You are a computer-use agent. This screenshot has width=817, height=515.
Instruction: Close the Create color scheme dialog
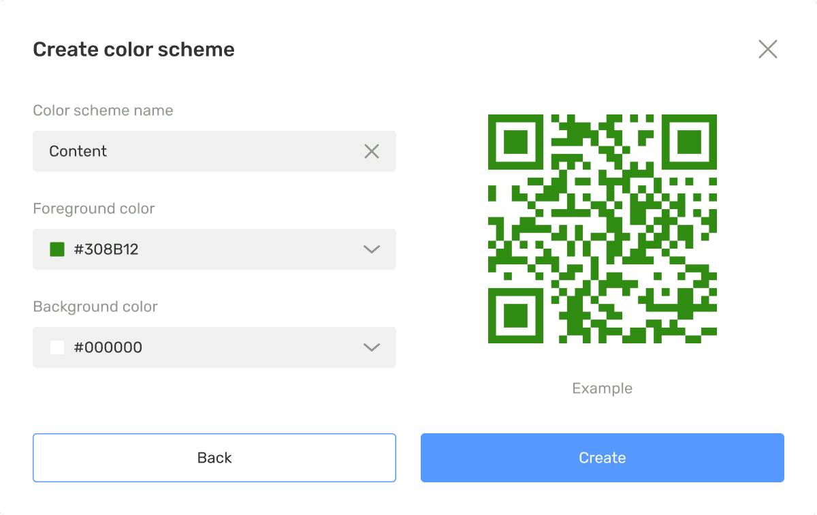pyautogui.click(x=768, y=49)
